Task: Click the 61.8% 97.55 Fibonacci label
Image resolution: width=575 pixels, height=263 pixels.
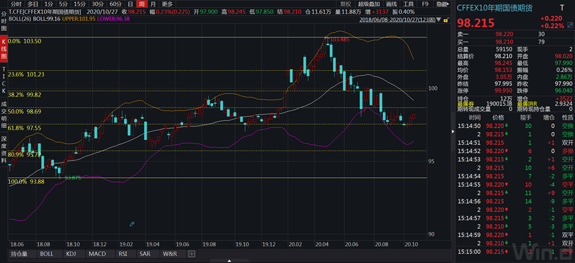Action: 25,128
